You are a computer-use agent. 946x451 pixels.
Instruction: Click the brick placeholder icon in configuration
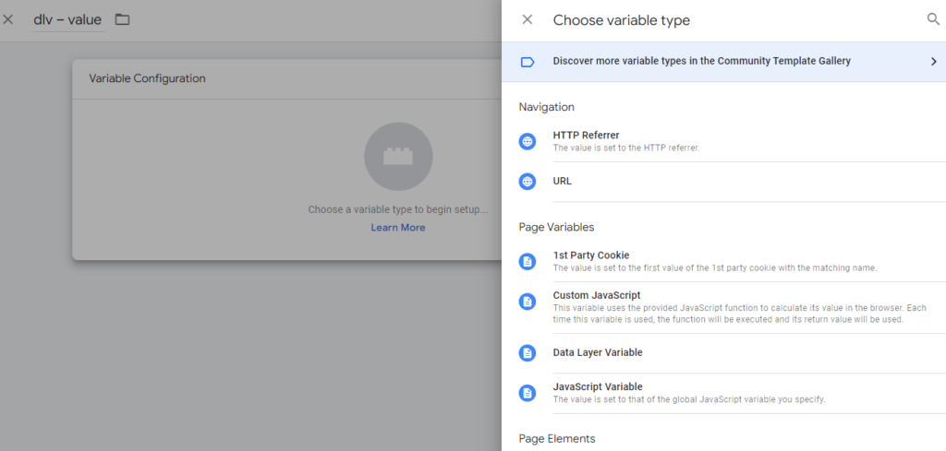[398, 157]
